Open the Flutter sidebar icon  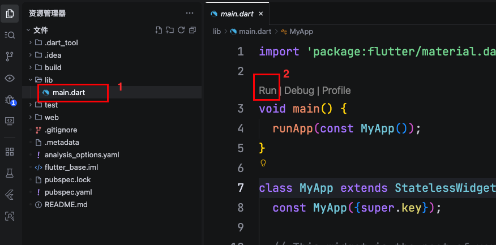pos(10,194)
